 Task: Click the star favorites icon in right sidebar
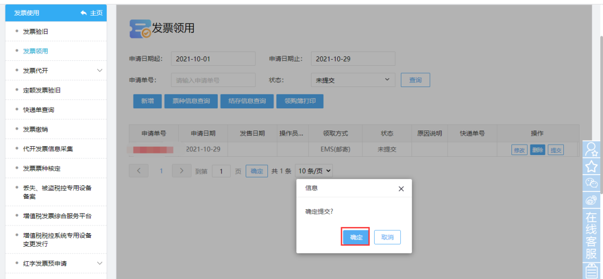tap(591, 166)
